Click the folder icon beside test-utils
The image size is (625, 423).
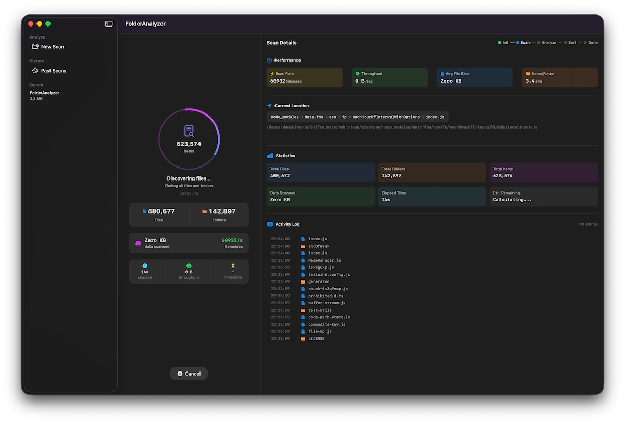tap(303, 310)
